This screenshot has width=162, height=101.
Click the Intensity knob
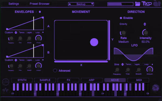coord(145,33)
